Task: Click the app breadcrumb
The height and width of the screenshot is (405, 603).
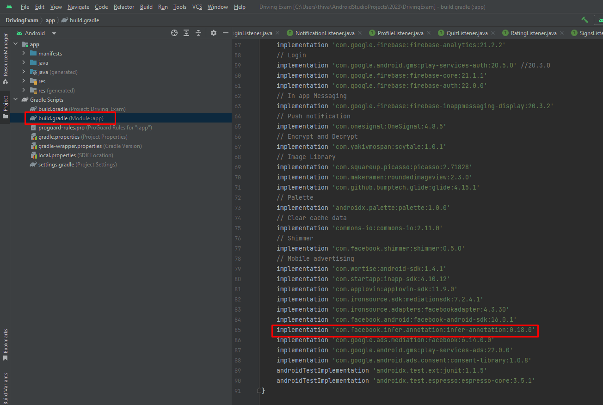Action: point(50,20)
